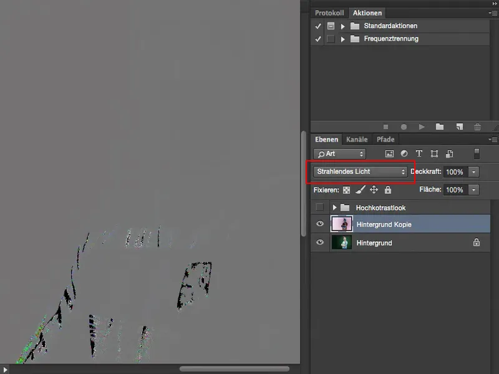Expand the Hochkotrastlook layer group

point(334,208)
